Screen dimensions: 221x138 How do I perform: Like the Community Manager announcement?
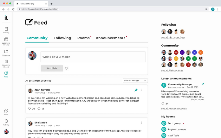[163, 103]
